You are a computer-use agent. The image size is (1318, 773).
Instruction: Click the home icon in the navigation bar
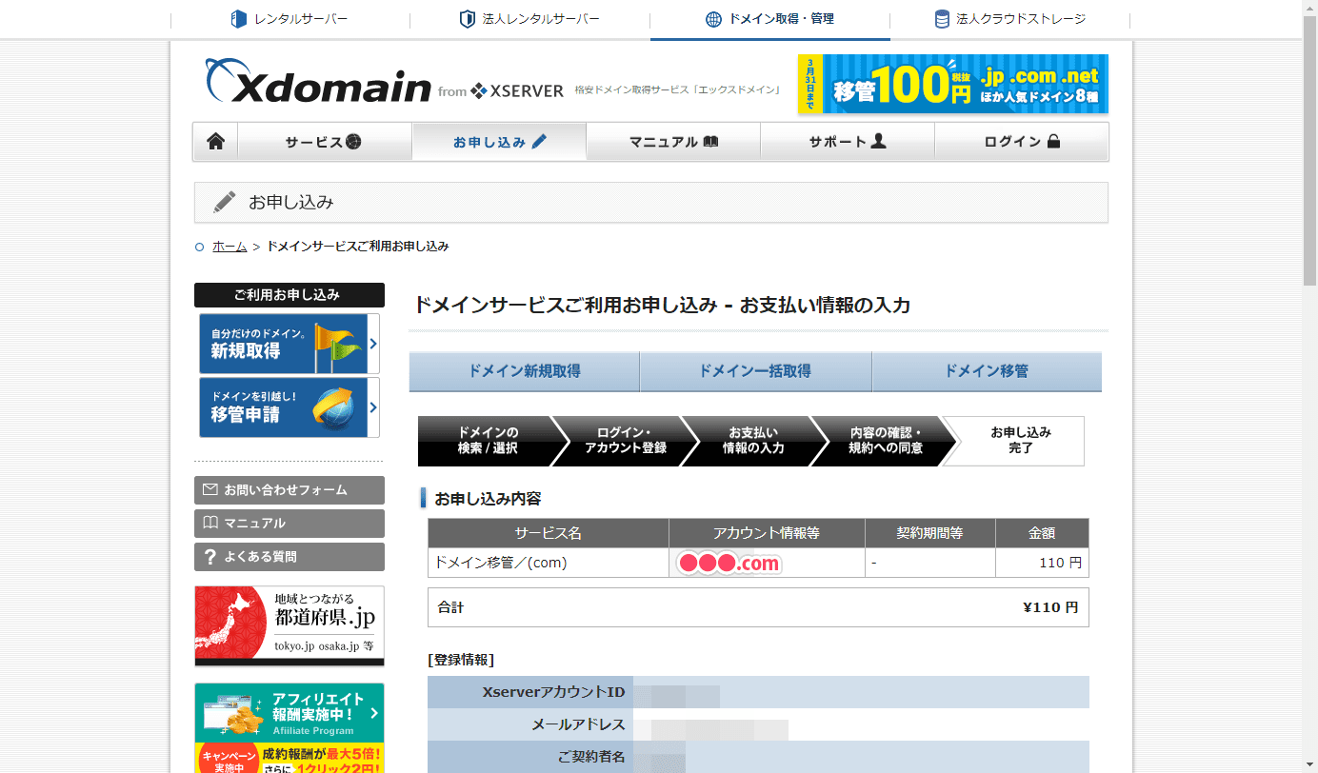point(216,142)
